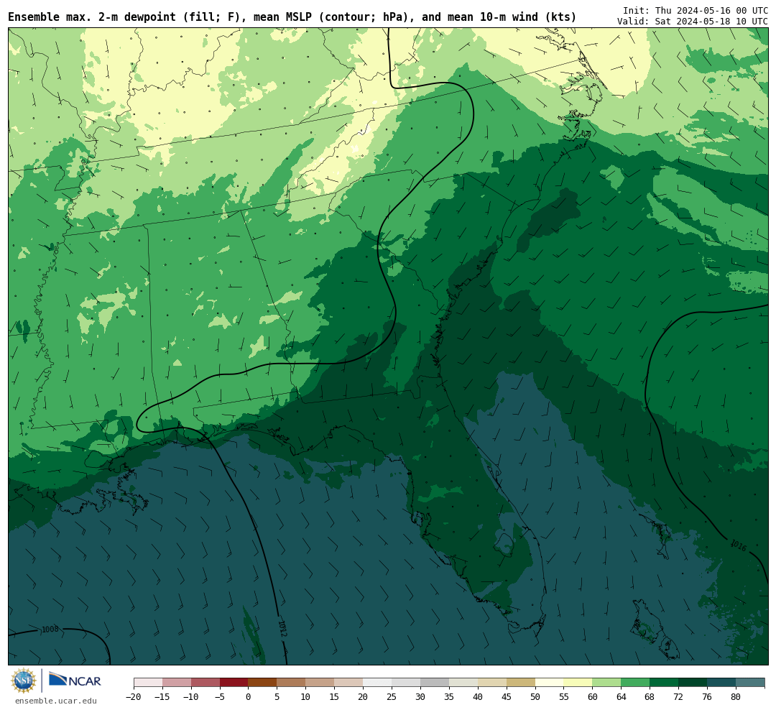Image resolution: width=776 pixels, height=710 pixels.
Task: Pick the color swatch between 35 and 40
Action: [x=463, y=683]
